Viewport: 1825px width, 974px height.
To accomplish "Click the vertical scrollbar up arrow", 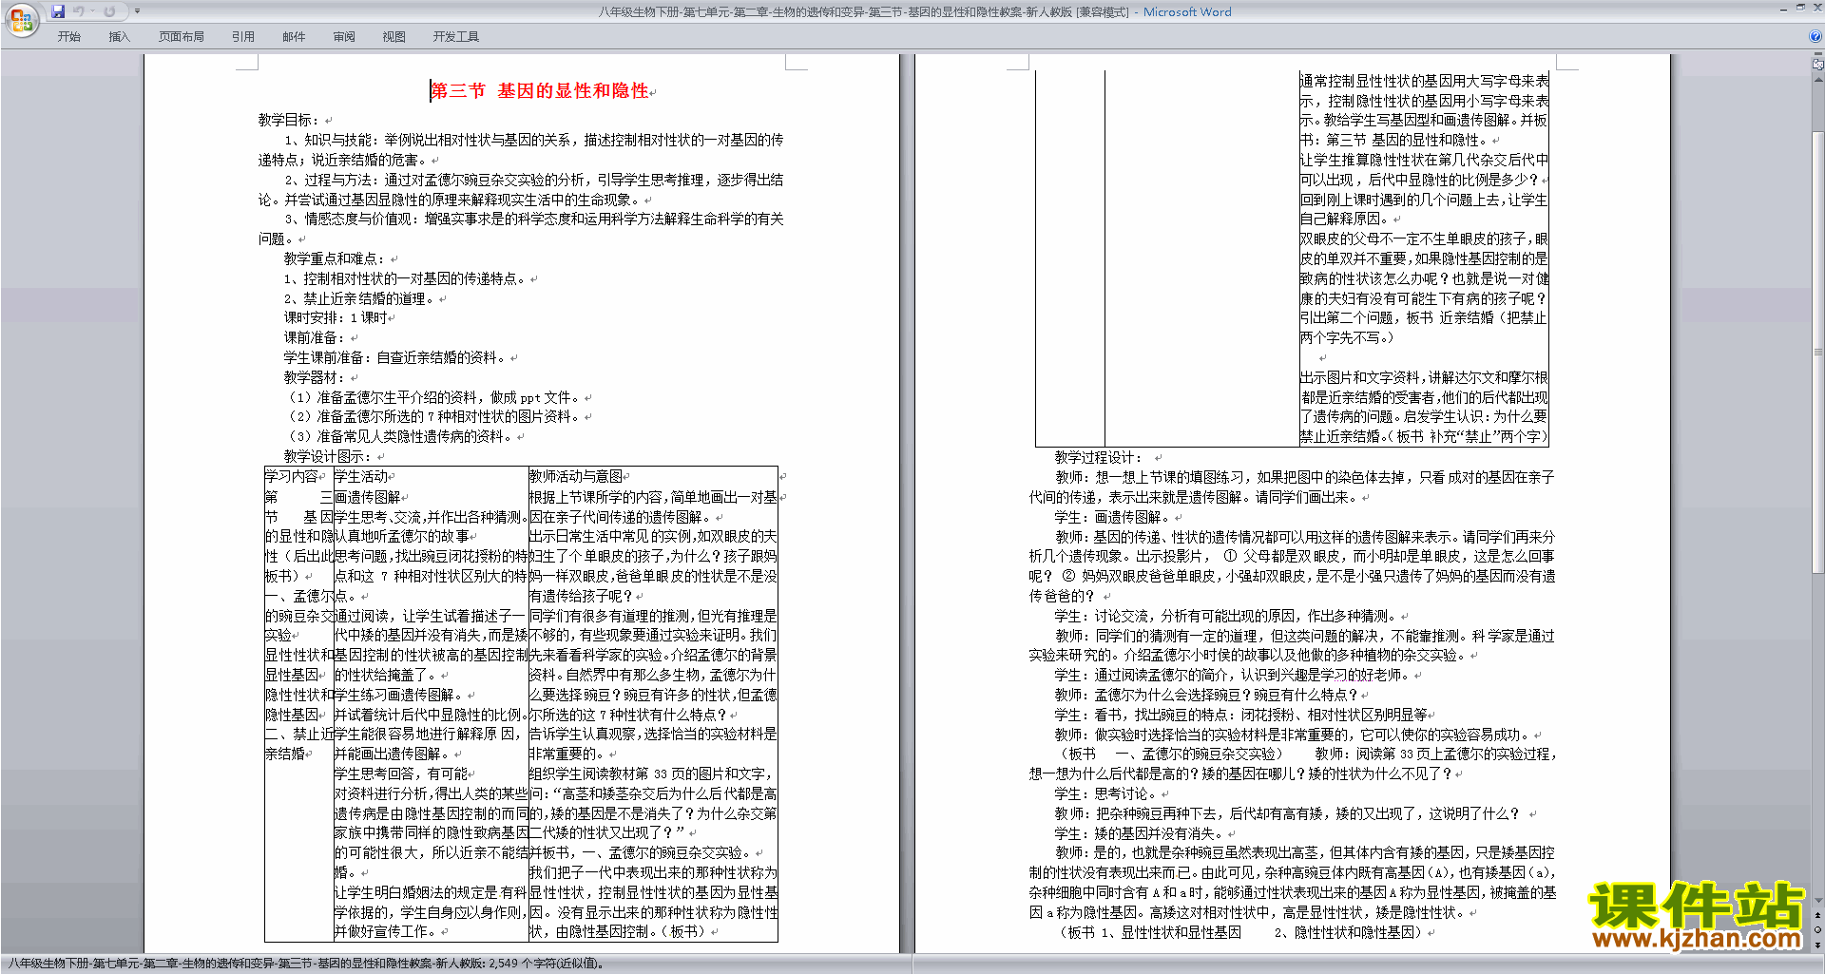I will 1818,78.
